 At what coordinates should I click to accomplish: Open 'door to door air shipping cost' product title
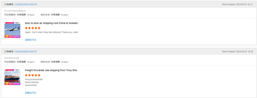coord(52,23)
